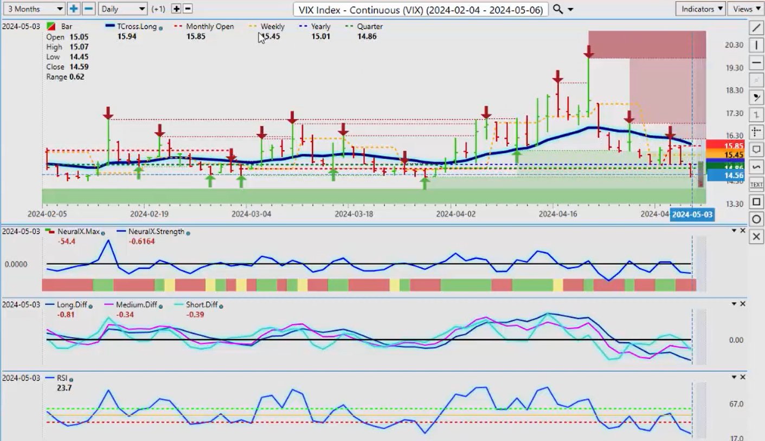Select the horizontal line drawing tool
This screenshot has height=441, width=765.
click(x=756, y=63)
